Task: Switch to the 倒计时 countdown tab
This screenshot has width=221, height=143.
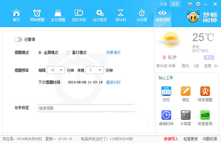Action: click(121, 15)
